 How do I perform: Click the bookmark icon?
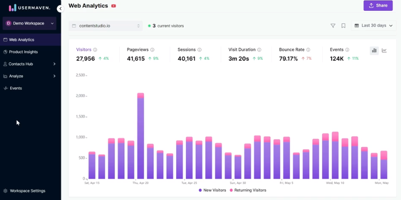(343, 26)
